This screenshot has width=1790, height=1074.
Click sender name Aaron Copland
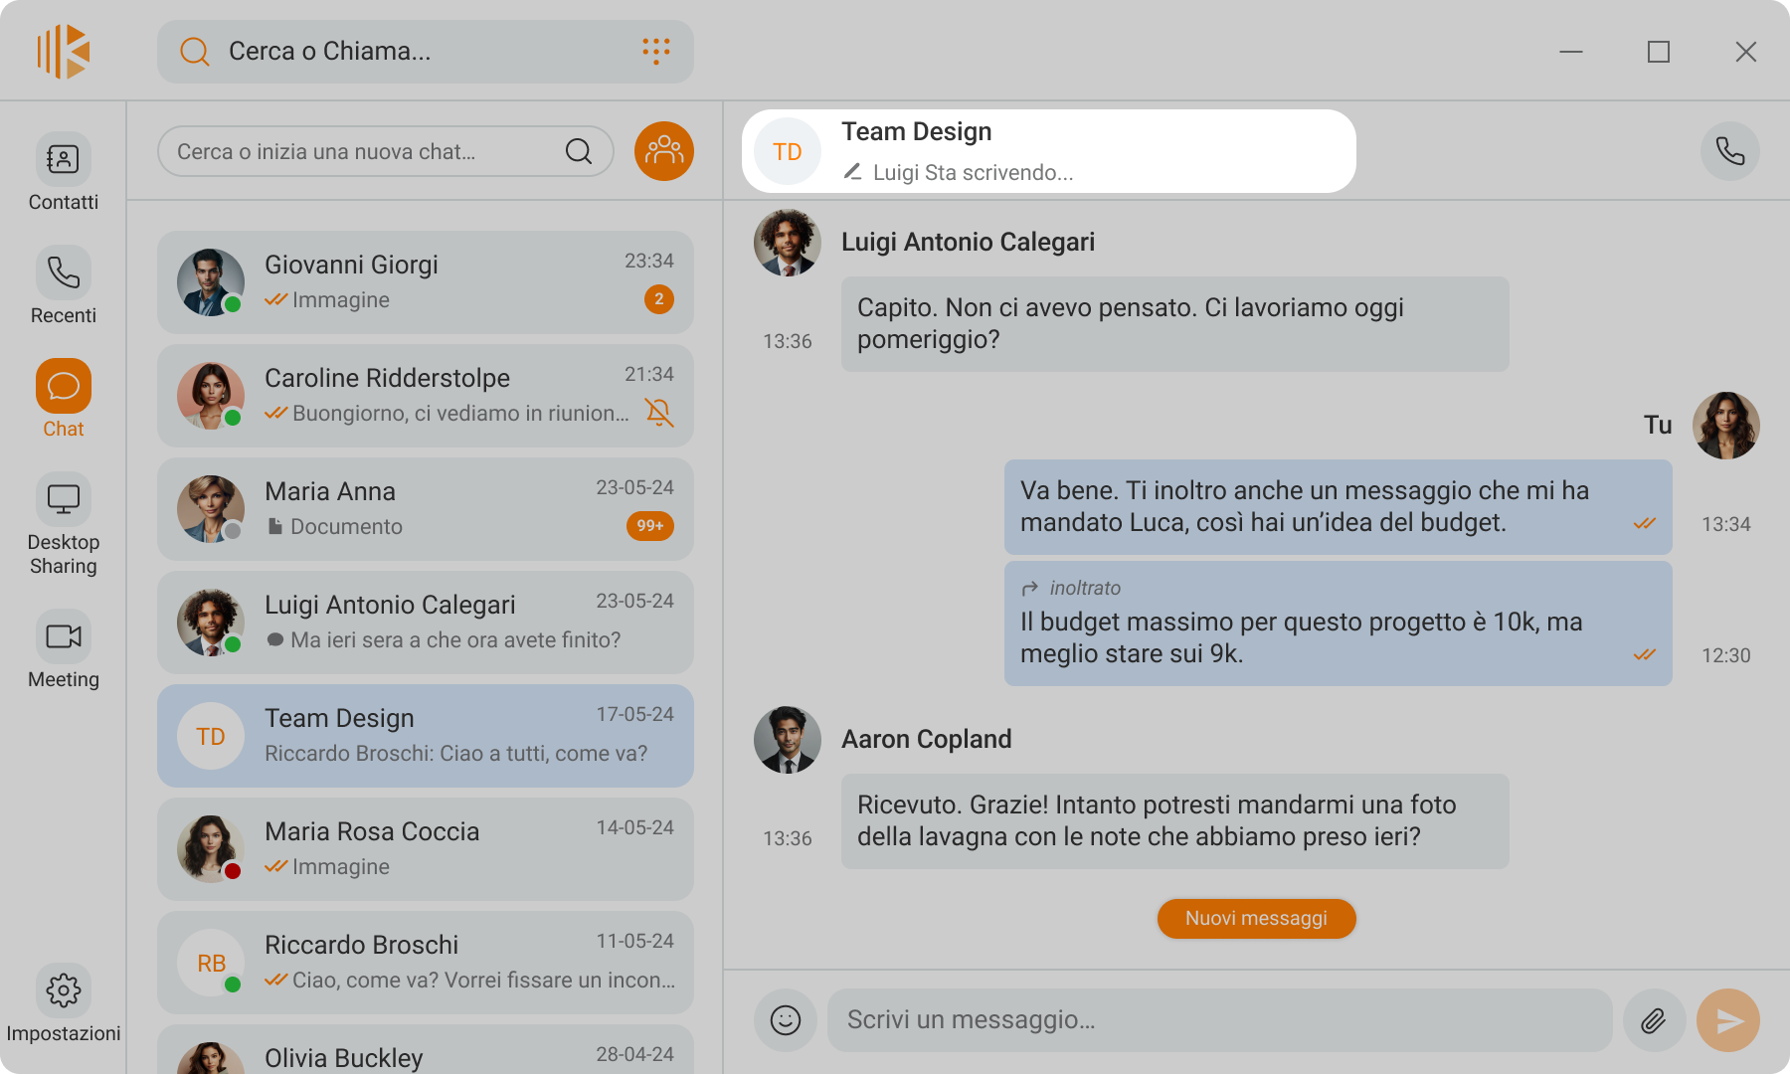[927, 739]
